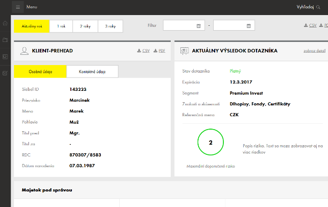This screenshot has width=328, height=207.
Task: Open the hamburger menu icon
Action: point(18,7)
